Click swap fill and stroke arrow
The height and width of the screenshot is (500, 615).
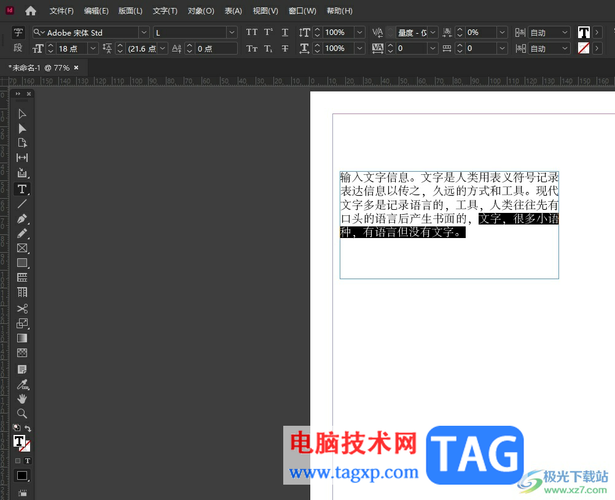click(x=28, y=428)
